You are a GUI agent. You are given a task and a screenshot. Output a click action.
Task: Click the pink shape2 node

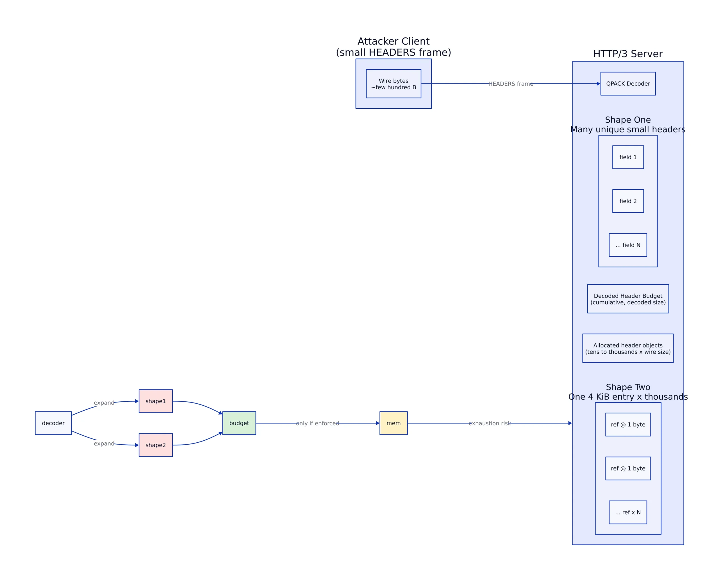(156, 445)
